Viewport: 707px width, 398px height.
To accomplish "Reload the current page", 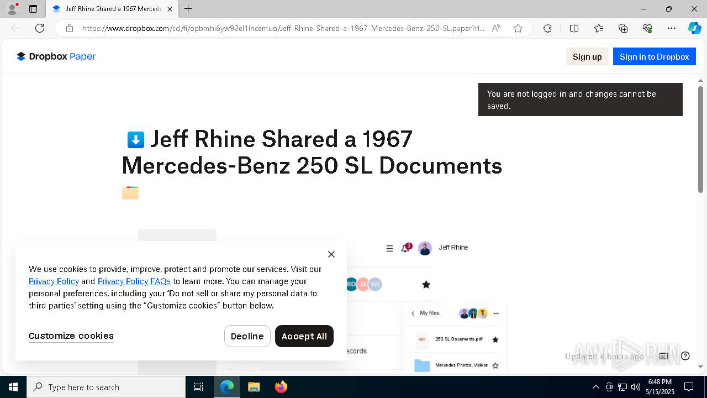I will pos(40,28).
